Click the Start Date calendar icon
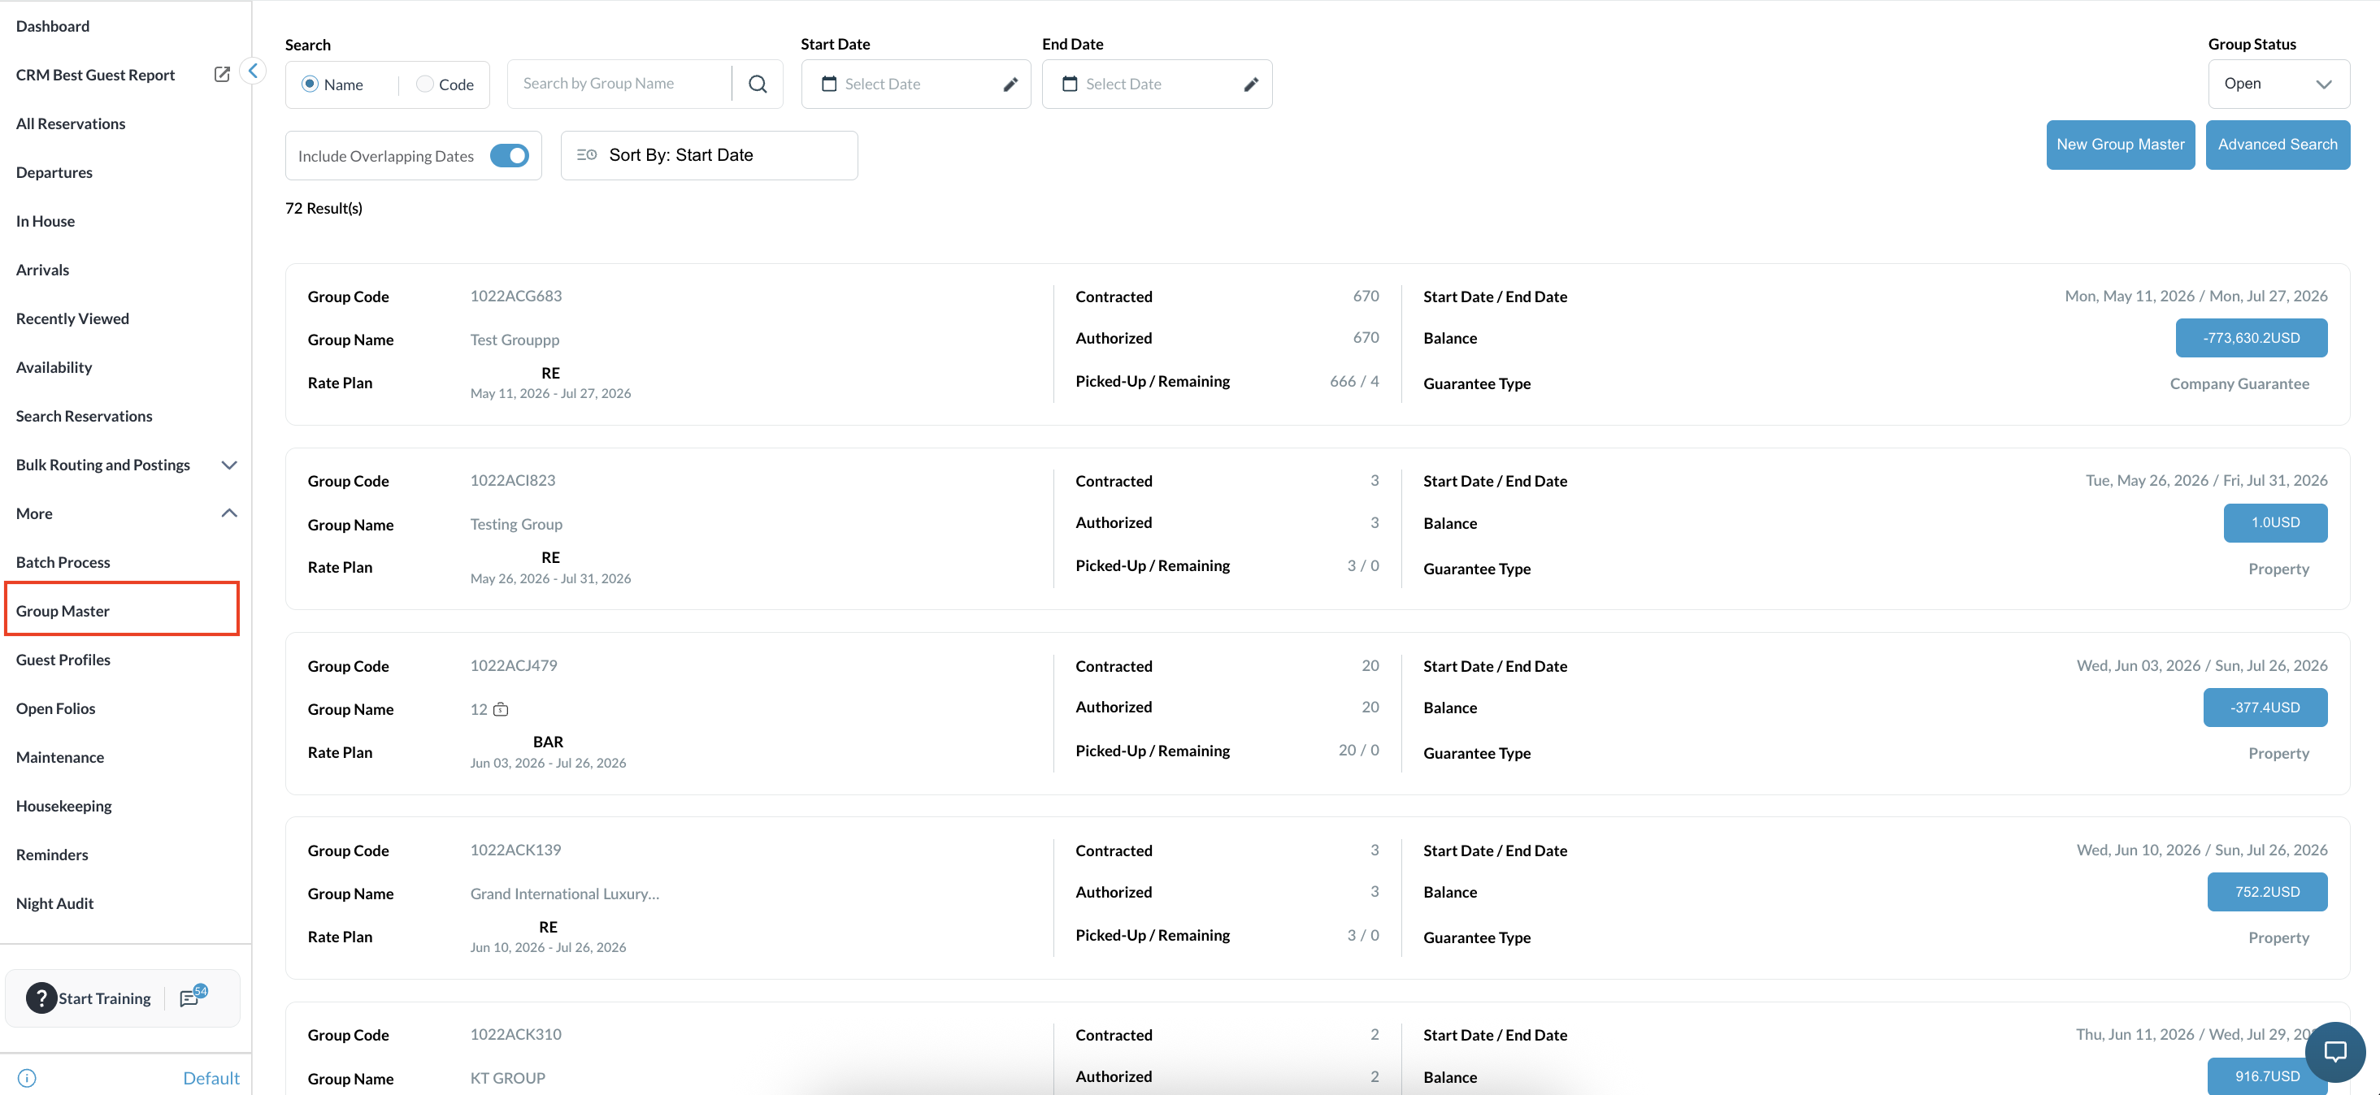The image size is (2380, 1095). [x=829, y=84]
